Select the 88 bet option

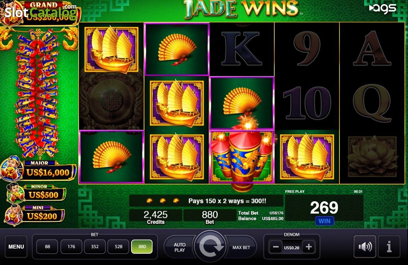pos(47,246)
